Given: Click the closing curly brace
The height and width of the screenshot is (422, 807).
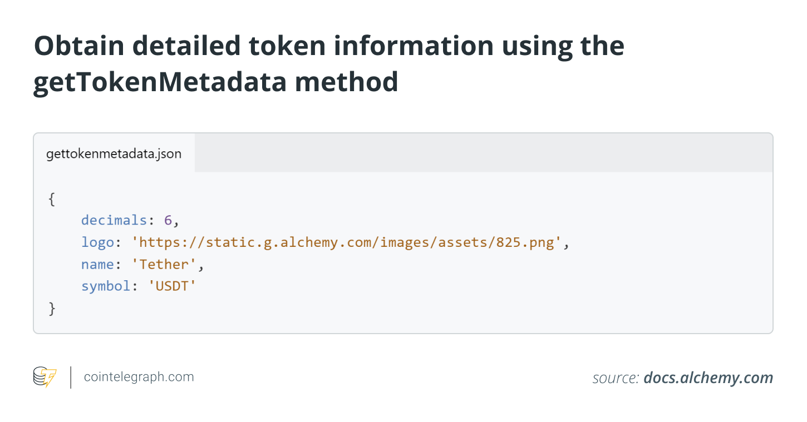Looking at the screenshot, I should tap(52, 309).
